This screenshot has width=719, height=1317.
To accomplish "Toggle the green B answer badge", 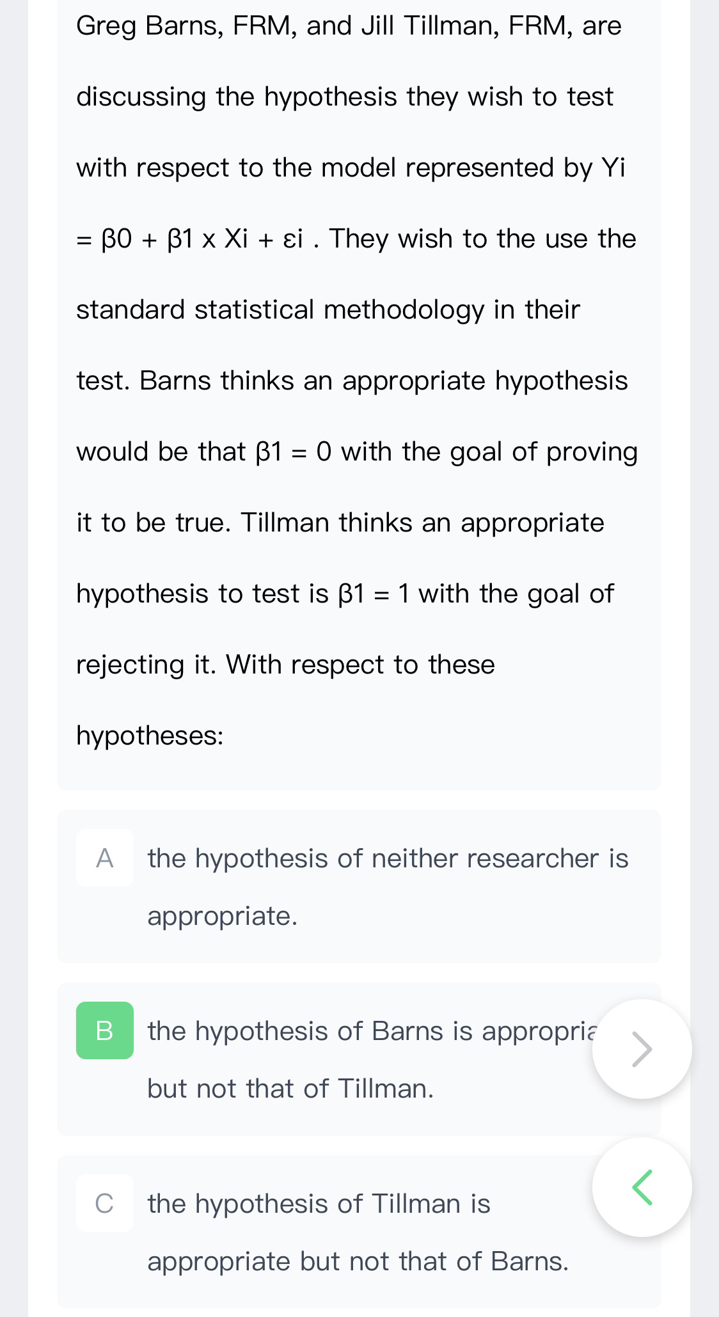I will pyautogui.click(x=105, y=1030).
